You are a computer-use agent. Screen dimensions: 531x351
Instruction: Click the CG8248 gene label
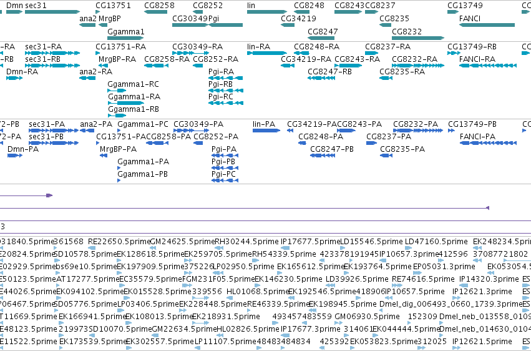point(309,6)
